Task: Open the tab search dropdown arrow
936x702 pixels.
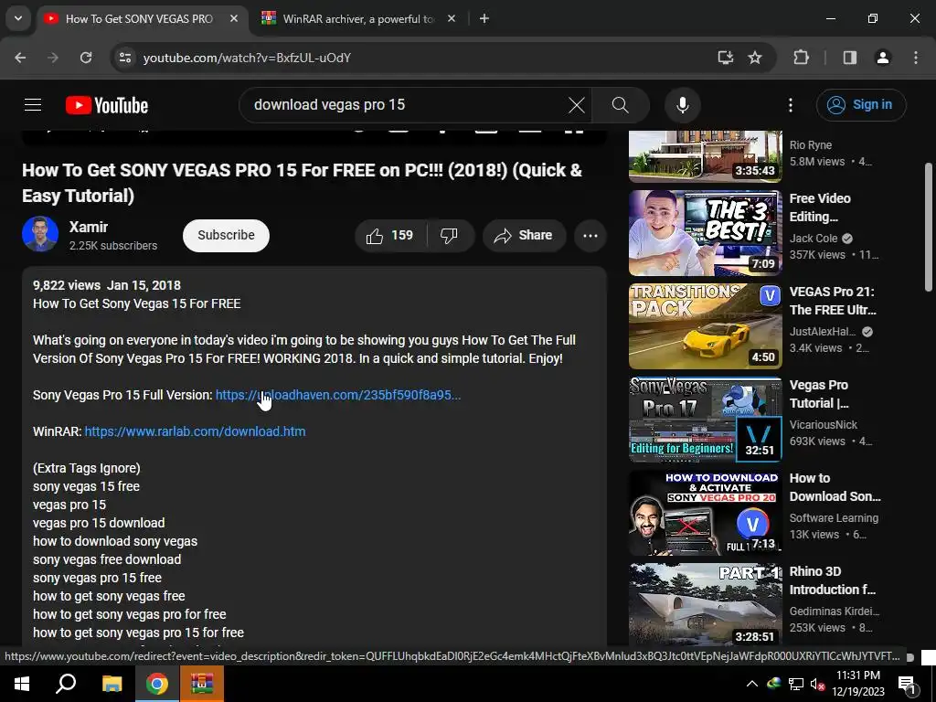Action: [x=18, y=18]
